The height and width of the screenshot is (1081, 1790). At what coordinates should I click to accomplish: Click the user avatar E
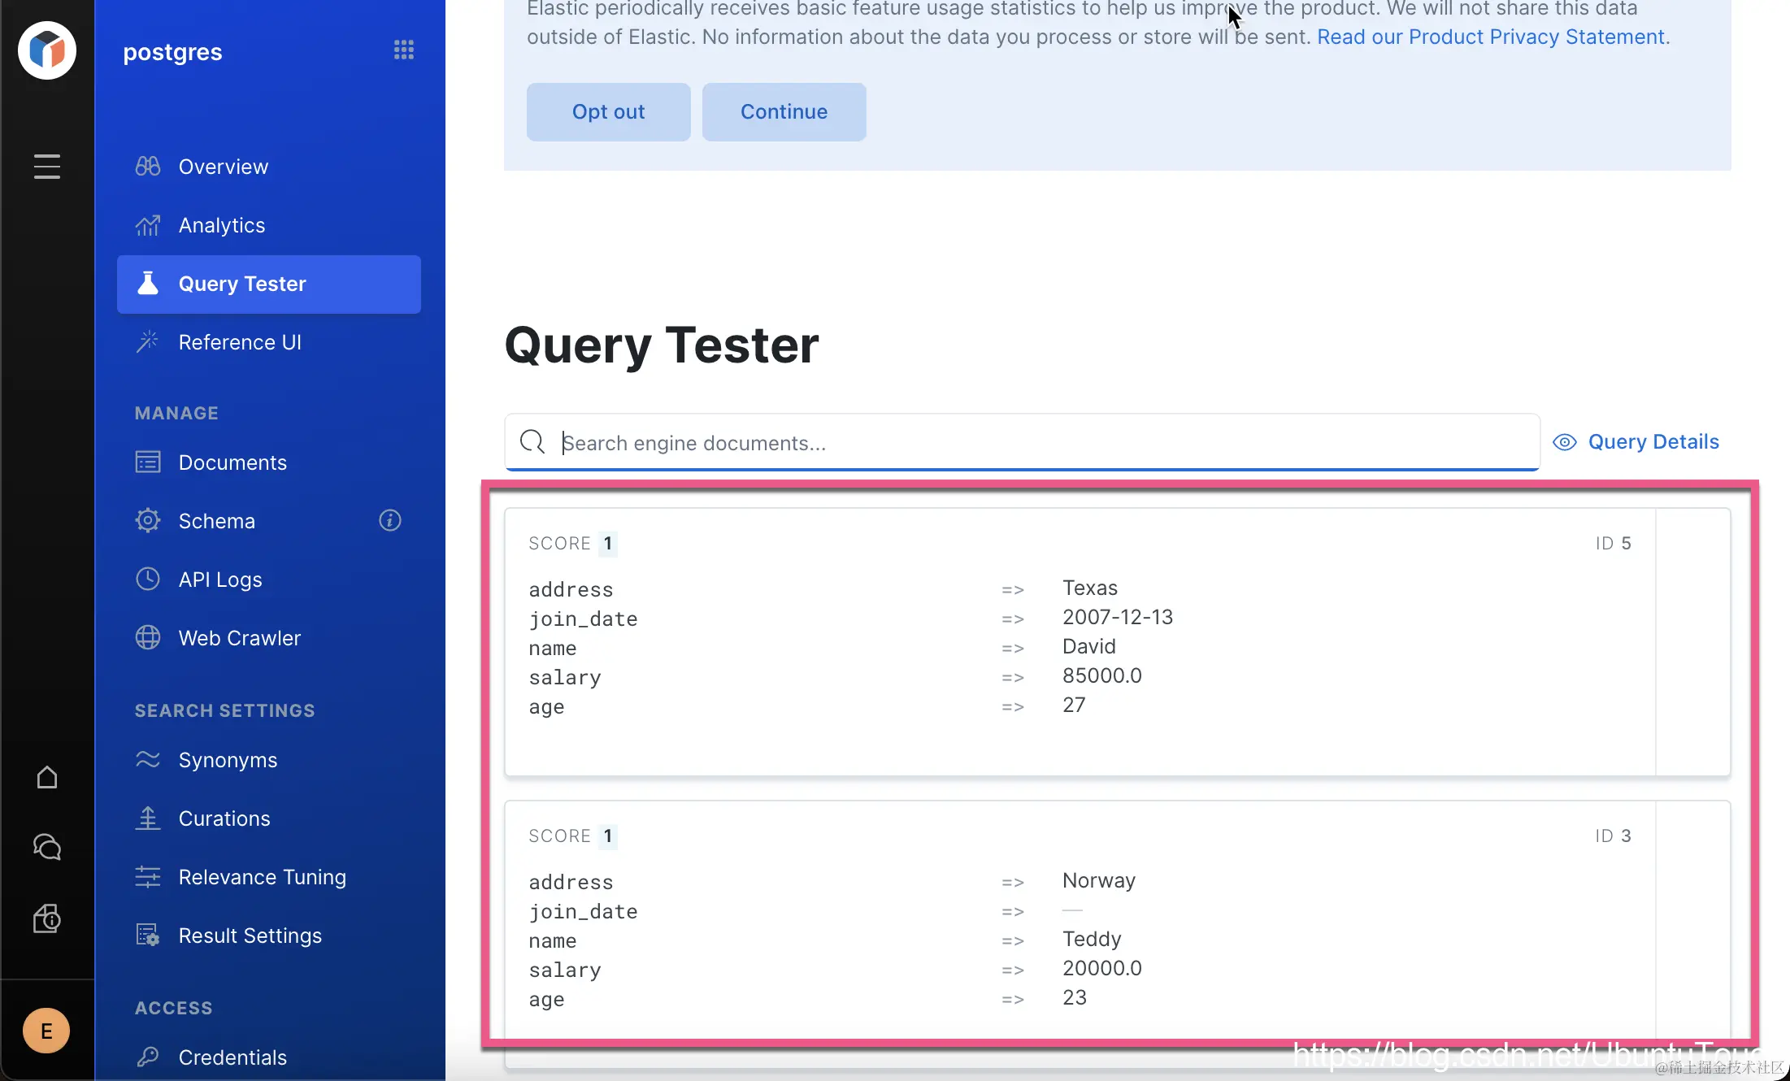click(x=46, y=1031)
